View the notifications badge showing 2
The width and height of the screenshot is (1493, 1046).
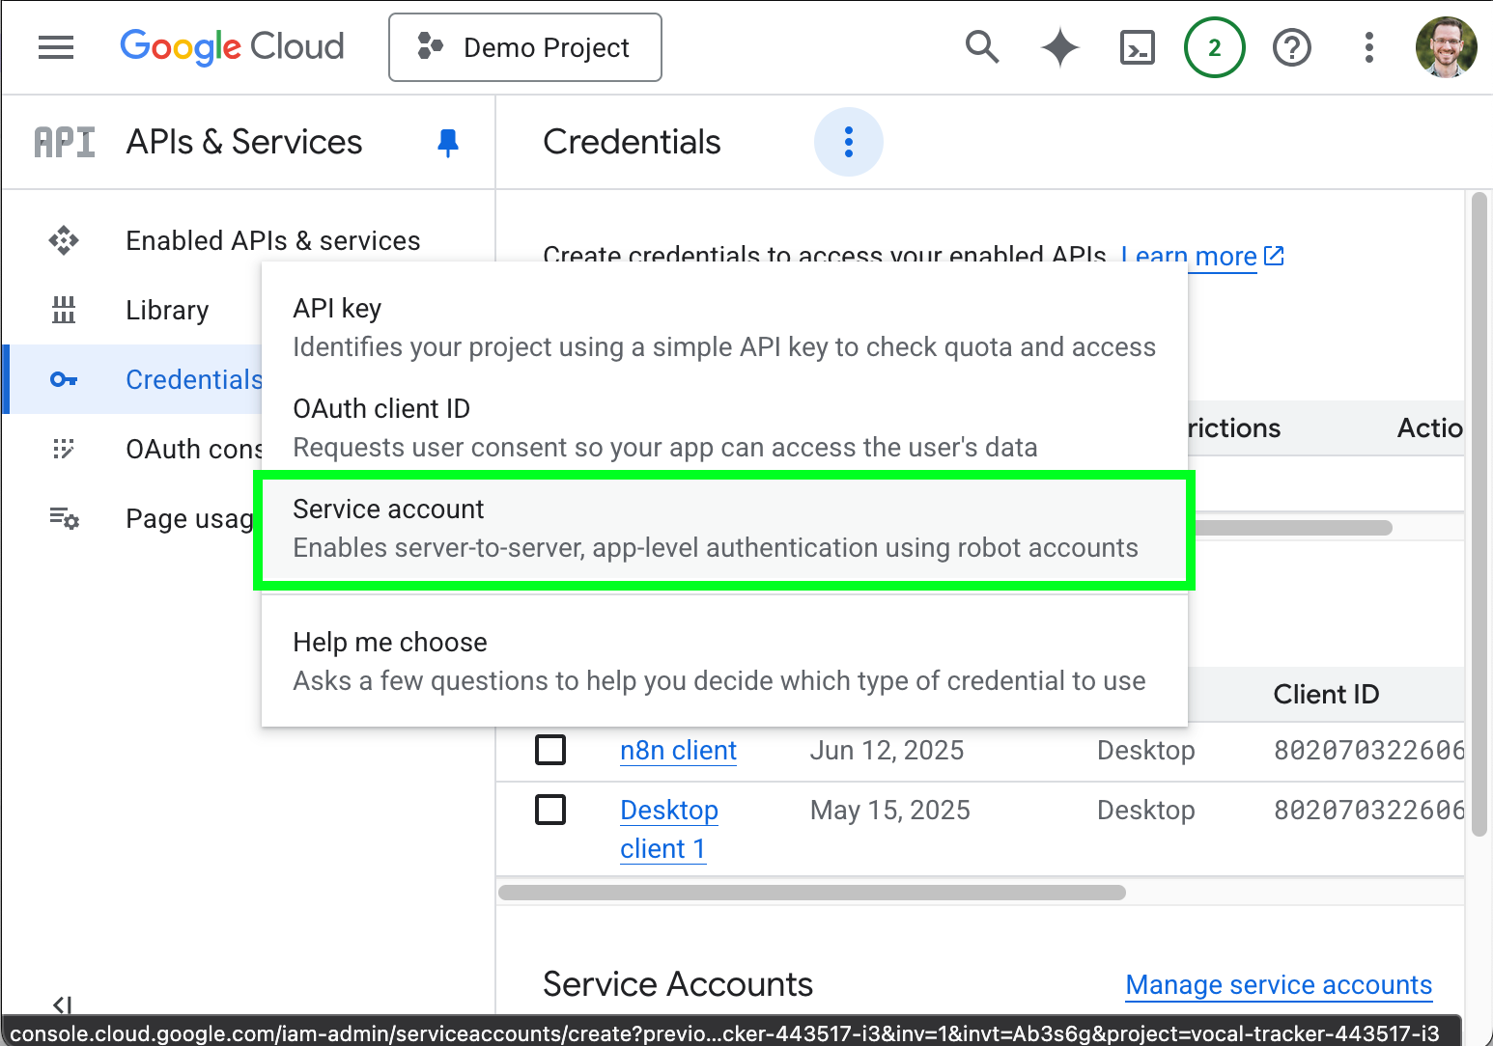click(x=1214, y=46)
